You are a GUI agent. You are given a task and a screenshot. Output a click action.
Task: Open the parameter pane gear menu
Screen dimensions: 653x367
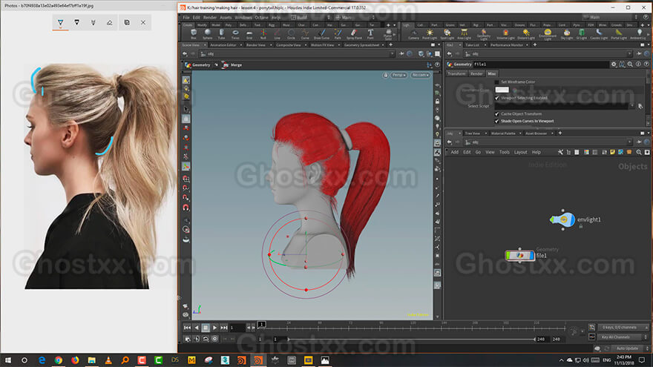coord(614,64)
